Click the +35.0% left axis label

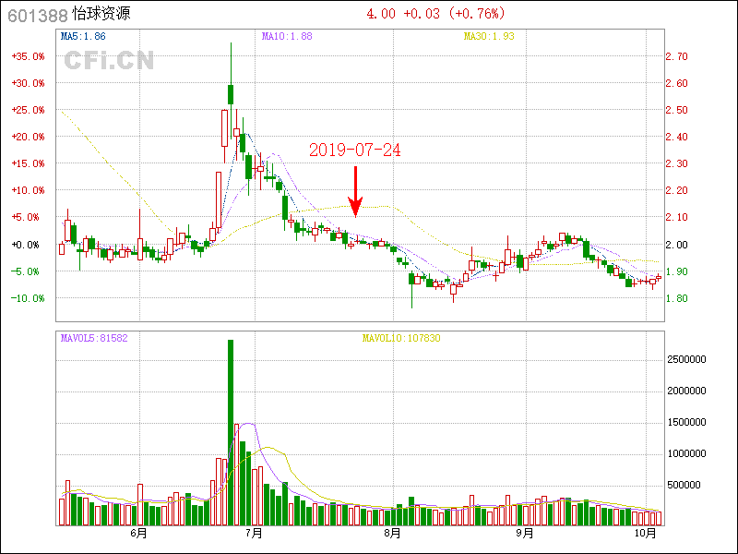[28, 56]
